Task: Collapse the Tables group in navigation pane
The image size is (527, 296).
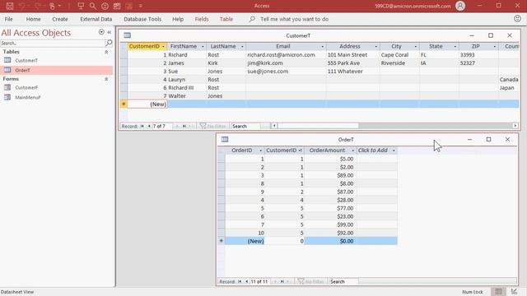Action: 106,52
